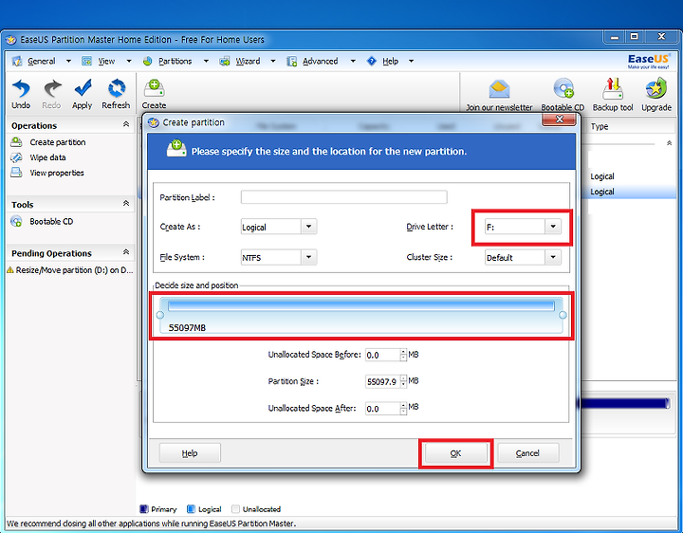Confirm the dialog with OK button

point(455,453)
